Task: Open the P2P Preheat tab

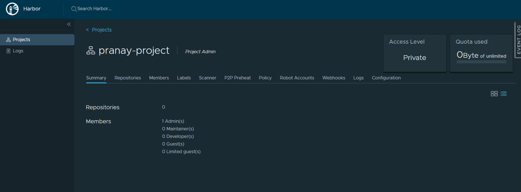Action: coord(237,78)
